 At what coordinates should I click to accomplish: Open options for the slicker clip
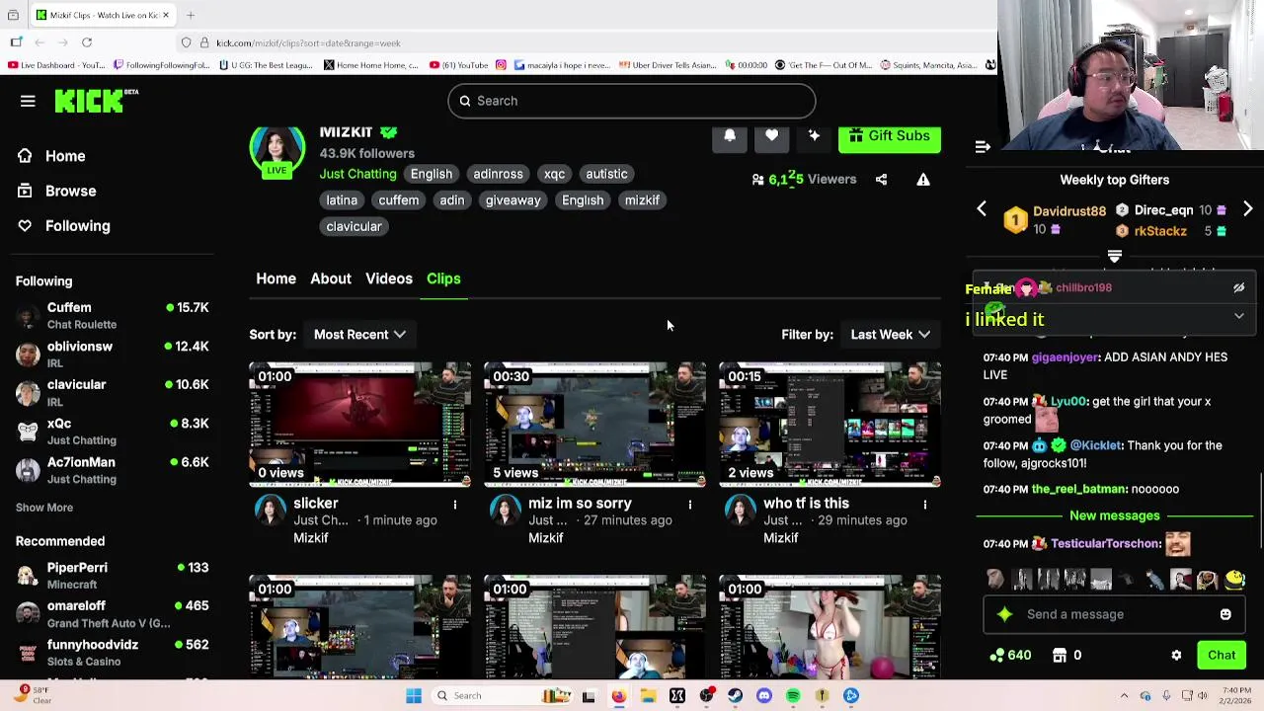pos(455,505)
